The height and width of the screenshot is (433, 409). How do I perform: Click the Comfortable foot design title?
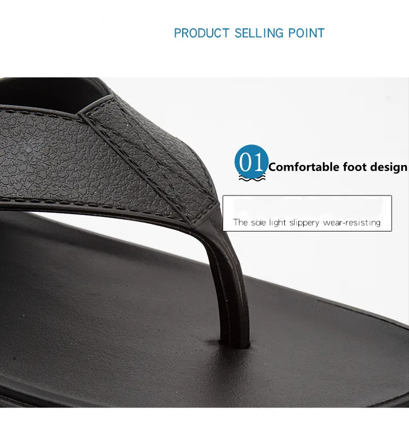pos(338,167)
